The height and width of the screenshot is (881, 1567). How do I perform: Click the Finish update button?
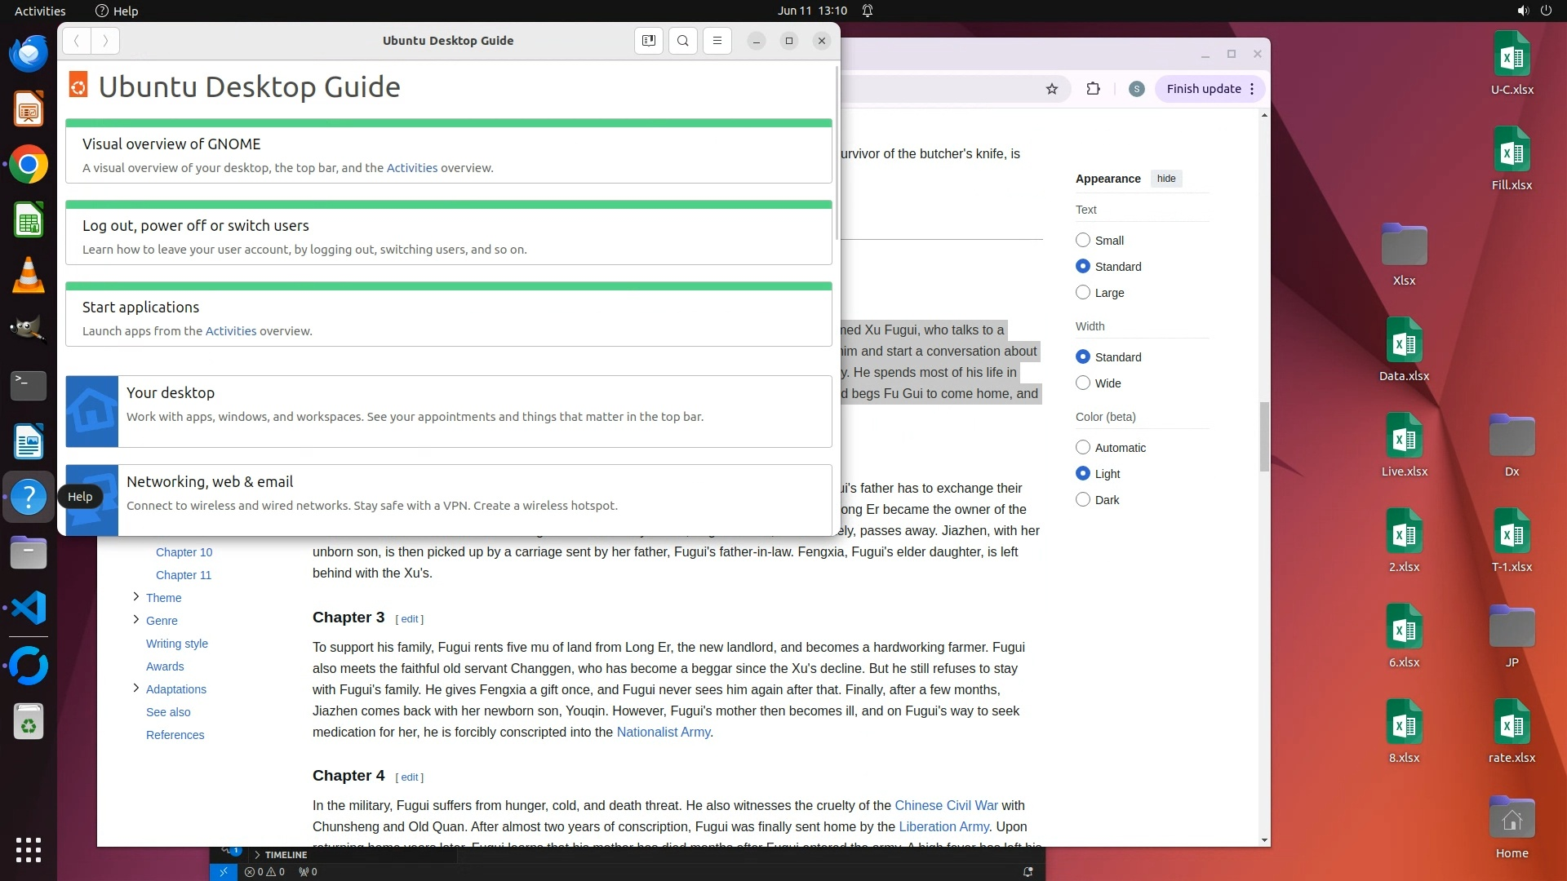(x=1203, y=89)
